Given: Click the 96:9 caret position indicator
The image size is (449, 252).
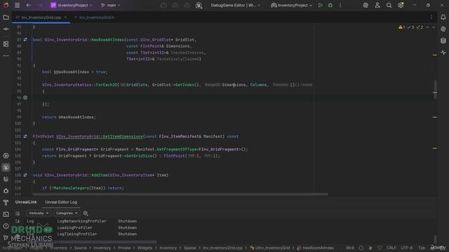Looking at the screenshot, I should [350, 248].
